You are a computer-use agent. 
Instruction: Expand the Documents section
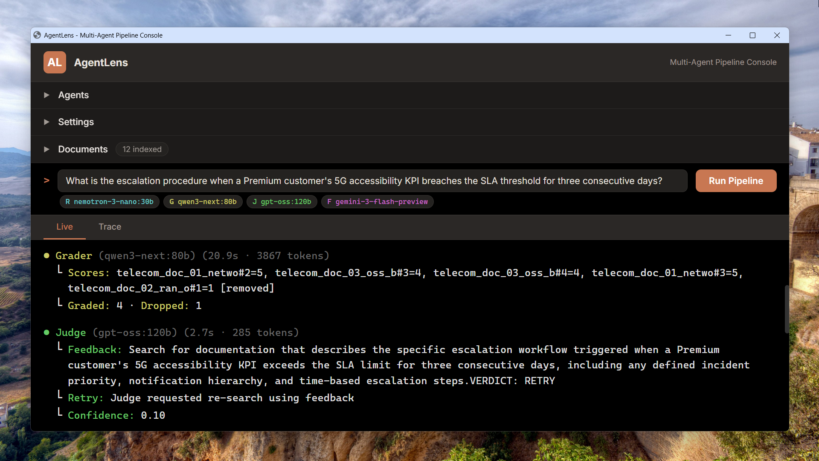coord(83,149)
